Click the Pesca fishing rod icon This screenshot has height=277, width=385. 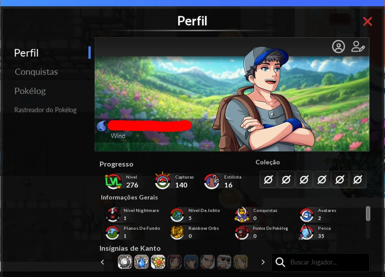306,232
